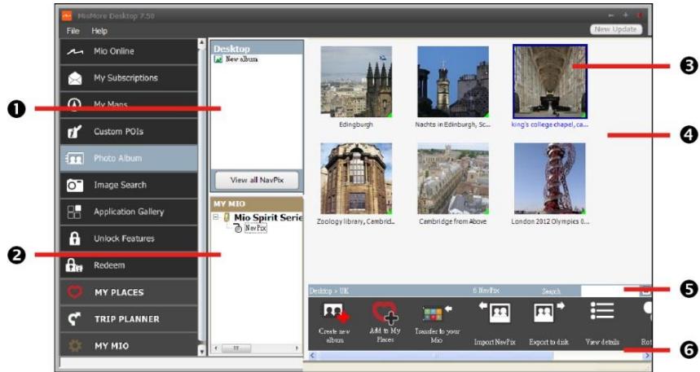Click Desktop > UK breadcrumb text
The height and width of the screenshot is (372, 700).
[x=329, y=291]
